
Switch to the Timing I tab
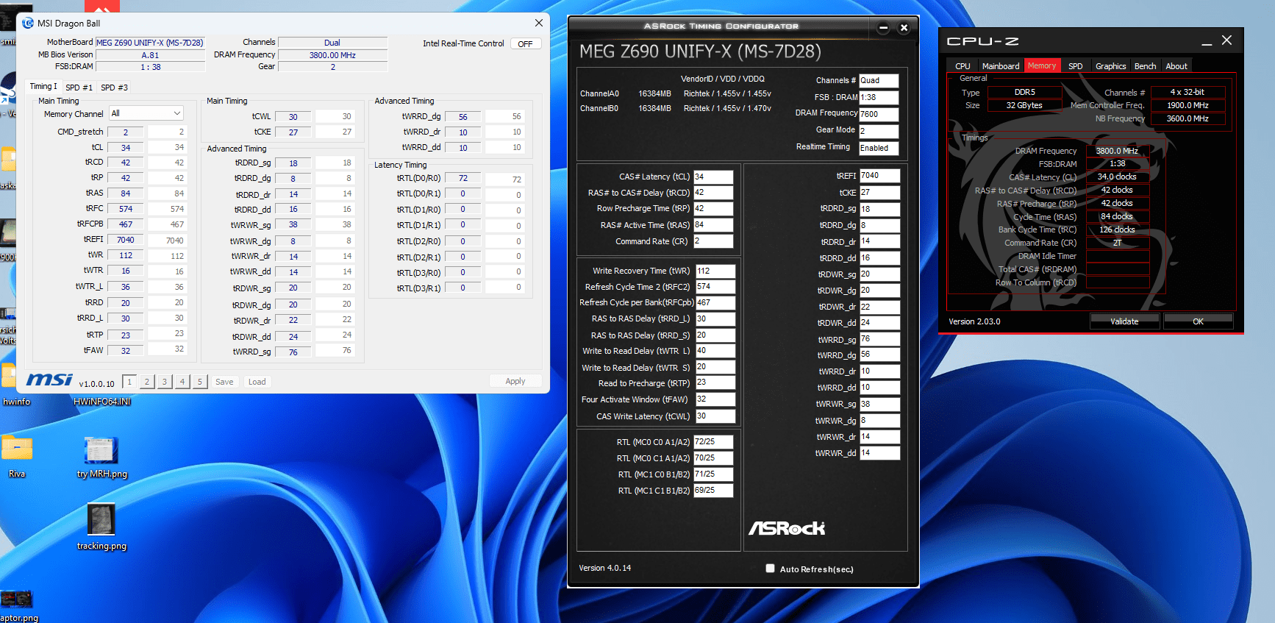[x=43, y=87]
